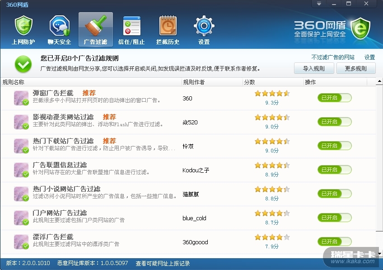
Task: Click the star rating of 门户网站广告过滤
Action: (x=272, y=213)
